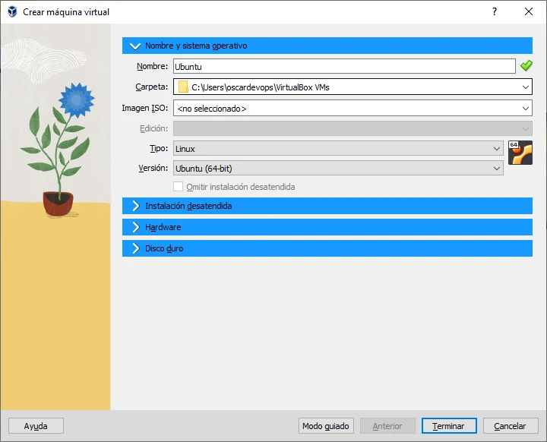Click the Carpeta: label
Image resolution: width=547 pixels, height=442 pixels.
(x=151, y=87)
